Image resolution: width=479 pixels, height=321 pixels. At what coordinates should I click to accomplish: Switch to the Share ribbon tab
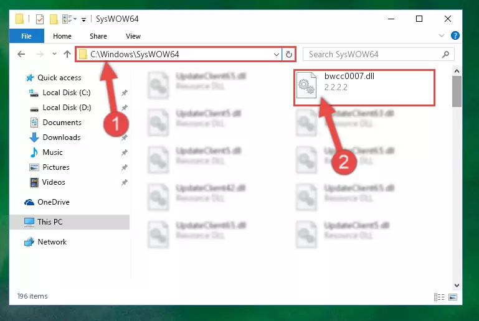(x=98, y=36)
